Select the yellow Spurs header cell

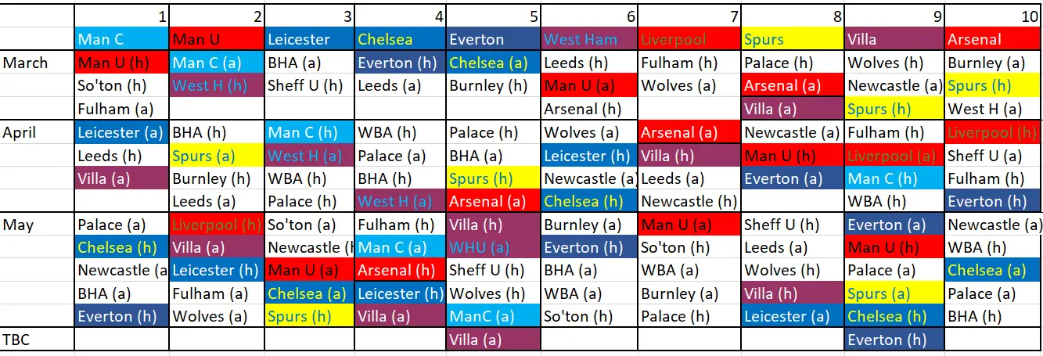click(793, 39)
